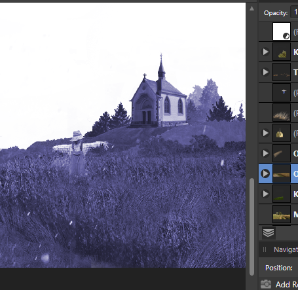Select the landscape photo thumbnail labeled M
Screen dimensions: 298x290
(282, 214)
